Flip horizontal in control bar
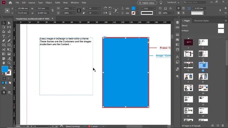The image size is (228, 128). pyautogui.click(x=105, y=13)
